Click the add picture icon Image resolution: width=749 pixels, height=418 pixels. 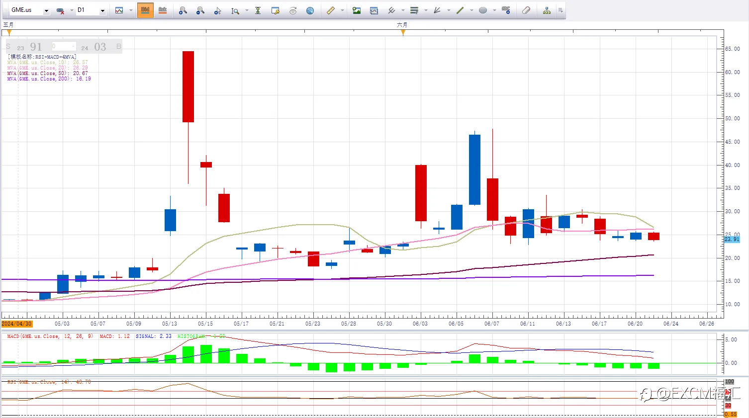(x=357, y=10)
